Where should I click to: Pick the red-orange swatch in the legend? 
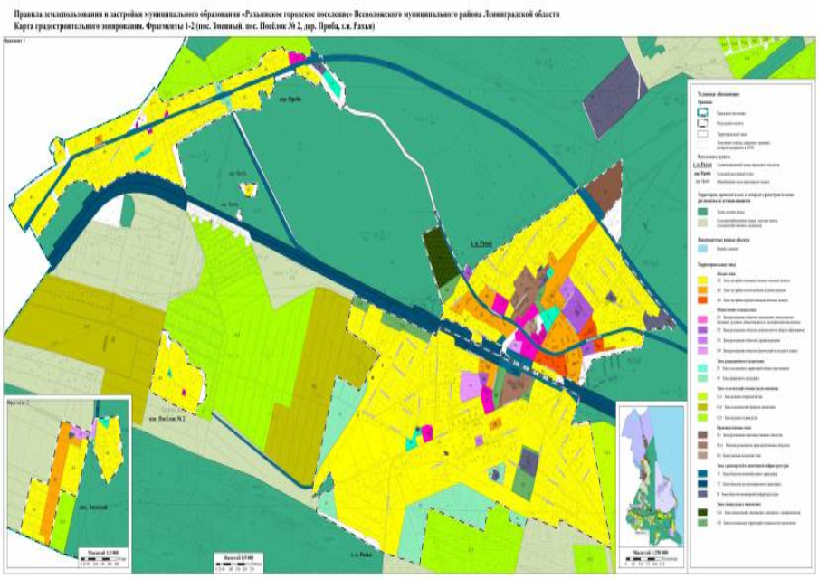click(x=703, y=300)
